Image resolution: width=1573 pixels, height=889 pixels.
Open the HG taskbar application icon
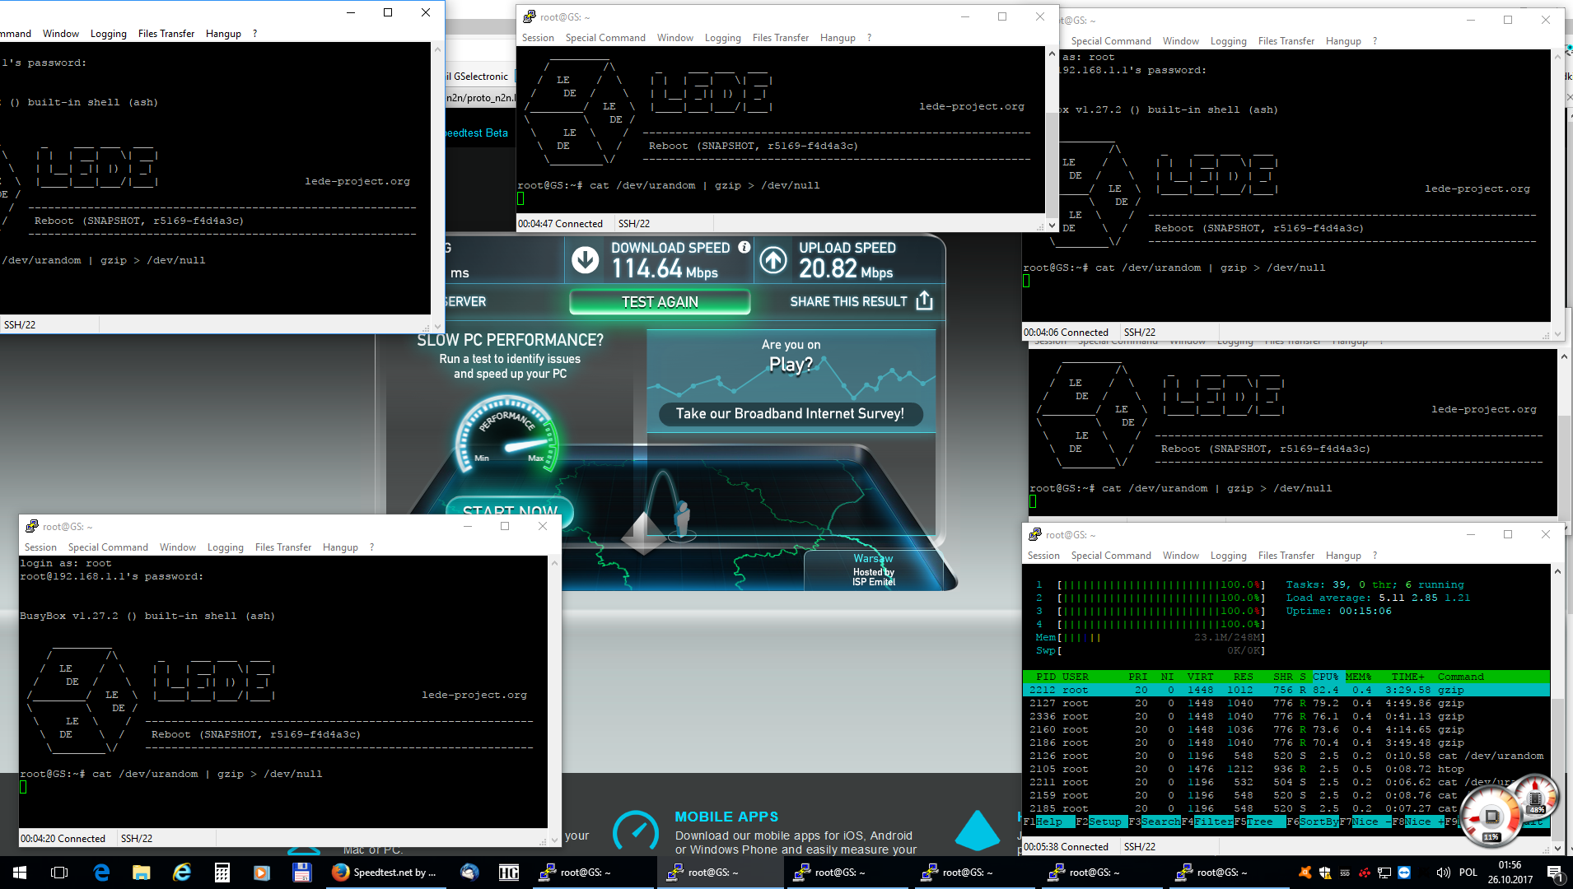pyautogui.click(x=509, y=873)
